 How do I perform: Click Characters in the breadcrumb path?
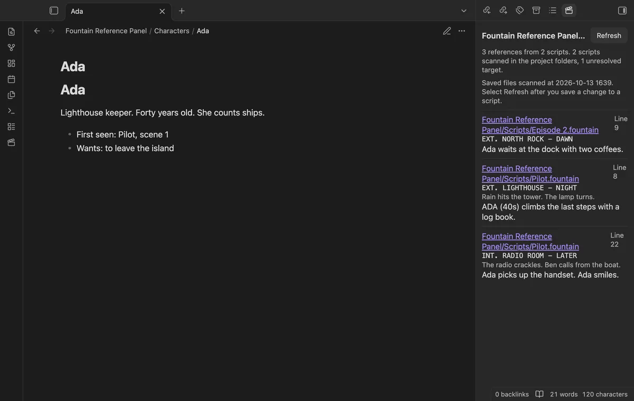[172, 31]
